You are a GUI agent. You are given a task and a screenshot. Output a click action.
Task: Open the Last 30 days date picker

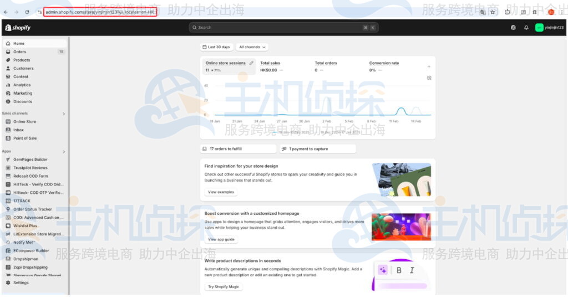(x=216, y=47)
